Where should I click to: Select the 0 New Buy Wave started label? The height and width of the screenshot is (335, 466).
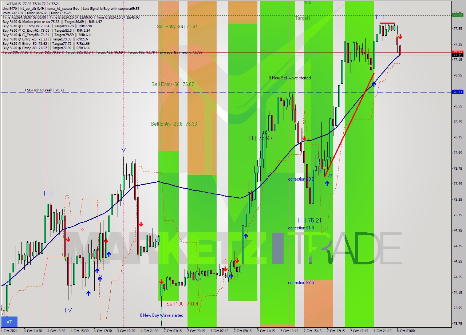tap(162, 315)
